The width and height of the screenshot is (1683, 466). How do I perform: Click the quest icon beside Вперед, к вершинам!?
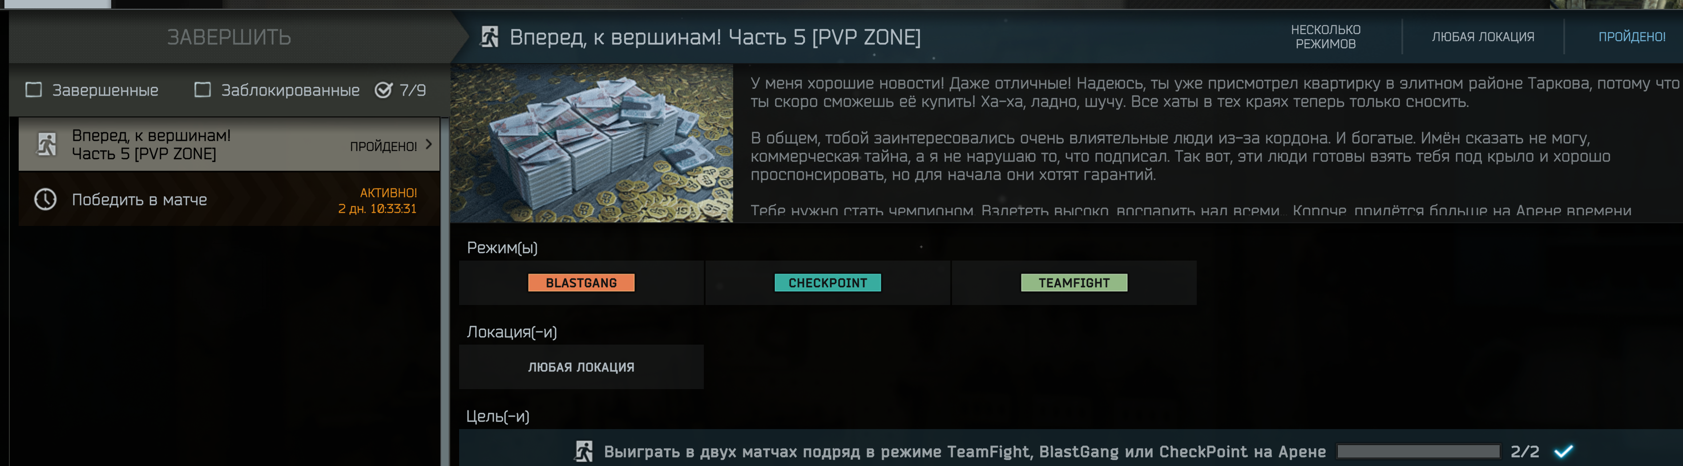46,144
